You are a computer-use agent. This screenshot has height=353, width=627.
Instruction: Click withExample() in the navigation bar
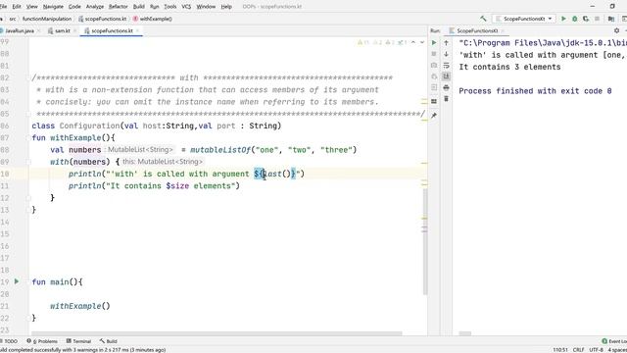(153, 19)
